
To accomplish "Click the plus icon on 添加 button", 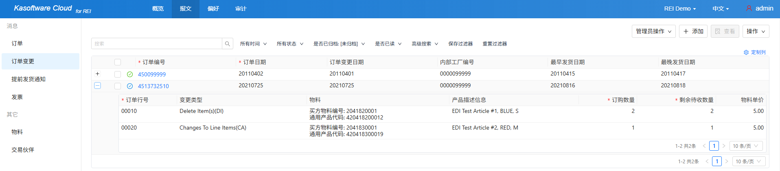I will (x=686, y=31).
